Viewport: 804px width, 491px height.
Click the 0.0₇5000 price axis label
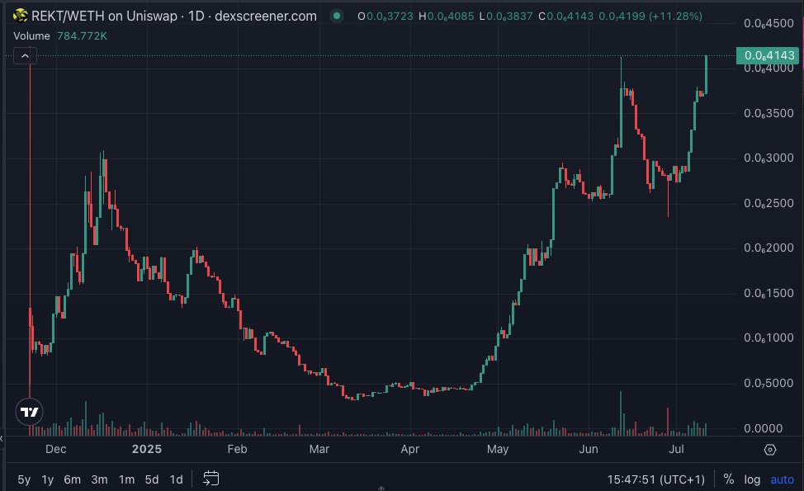pyautogui.click(x=769, y=384)
